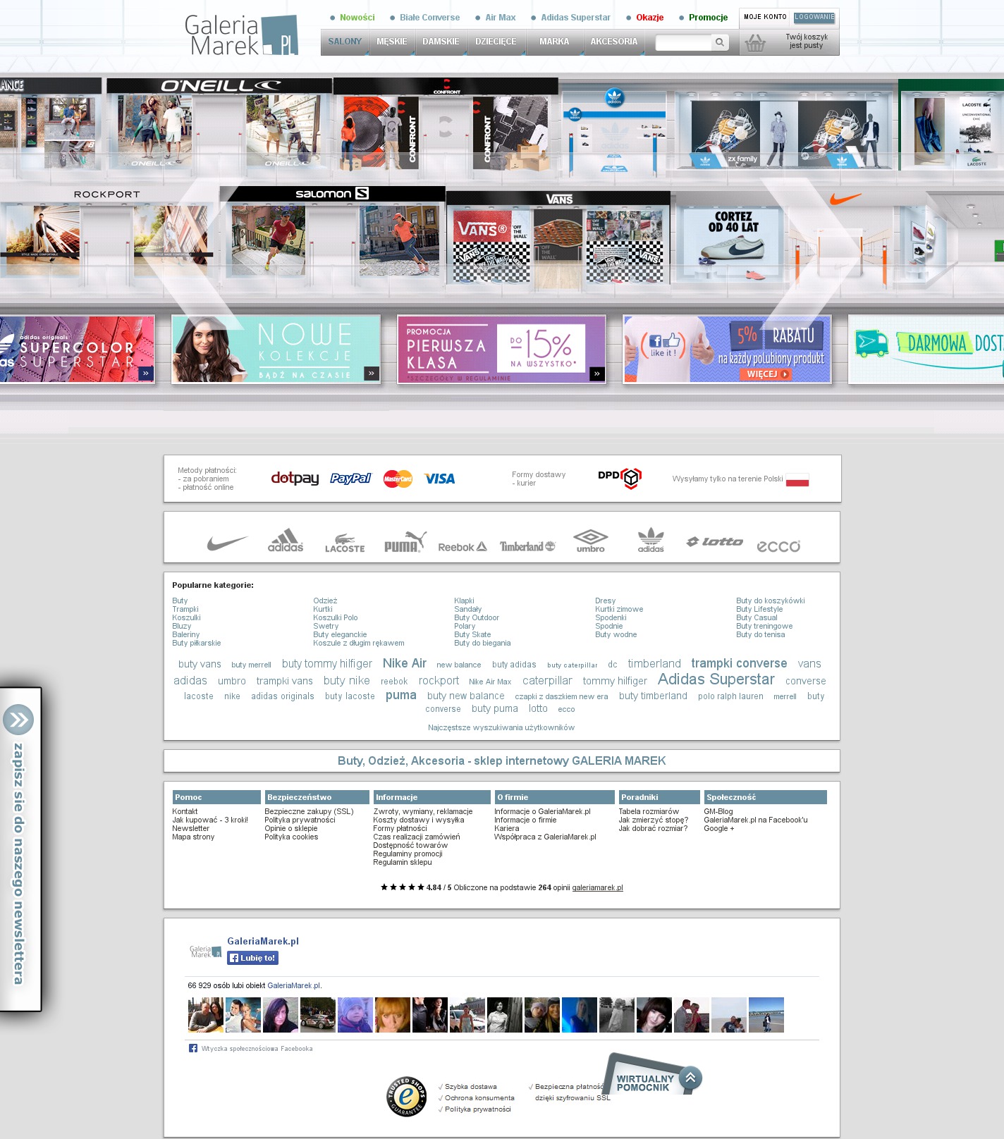Select the Lacoste crocodile brand logo
Screen dimensions: 1004x1139
tap(344, 543)
